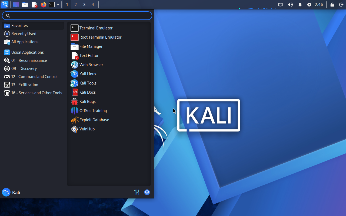Viewport: 346px width, 216px height.
Task: Click the volume icon in system tray
Action: coord(290,5)
